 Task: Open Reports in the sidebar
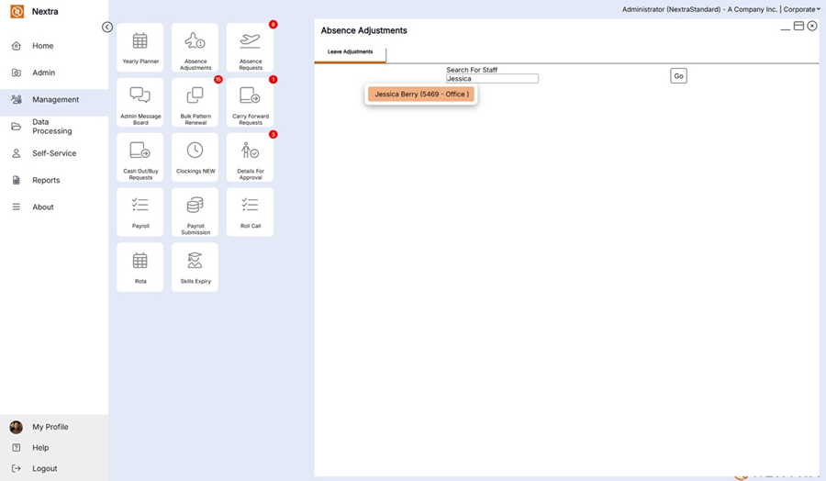point(54,180)
